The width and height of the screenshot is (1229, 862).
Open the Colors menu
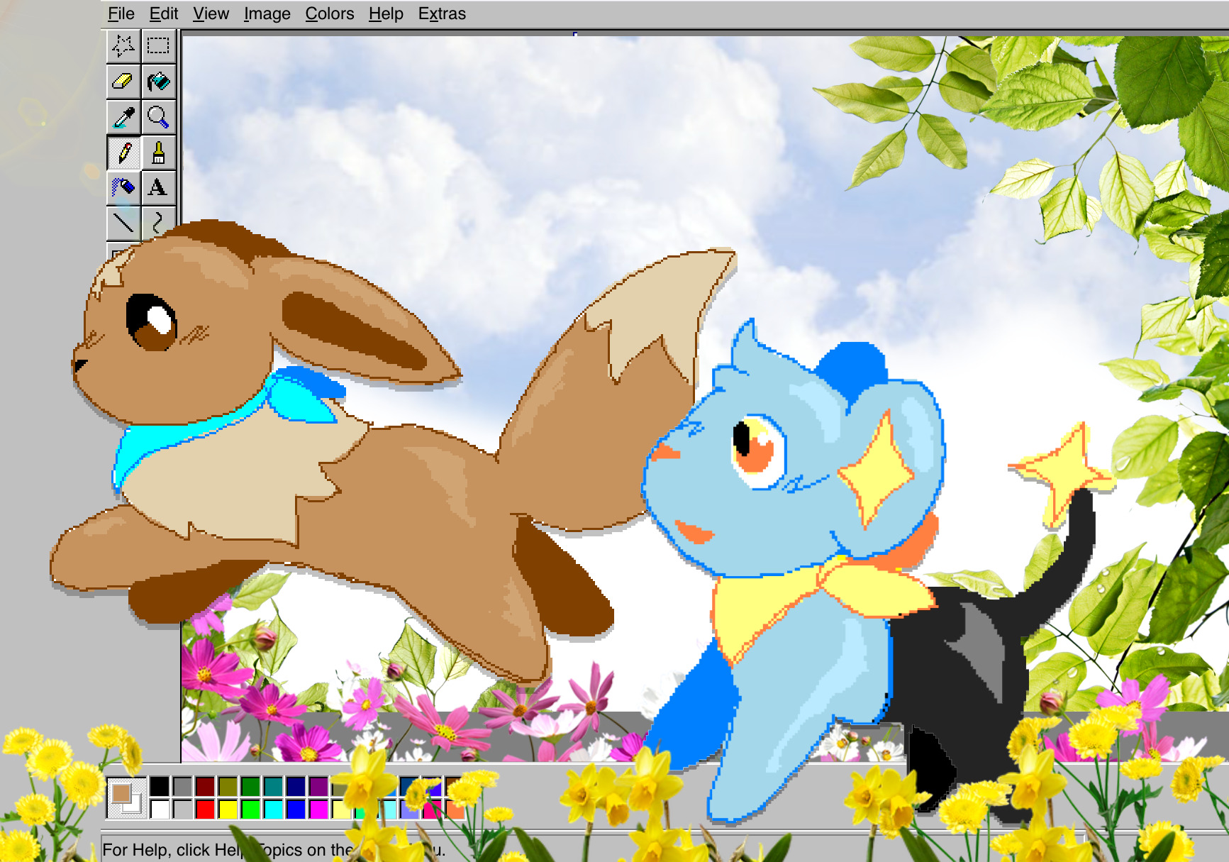coord(330,13)
